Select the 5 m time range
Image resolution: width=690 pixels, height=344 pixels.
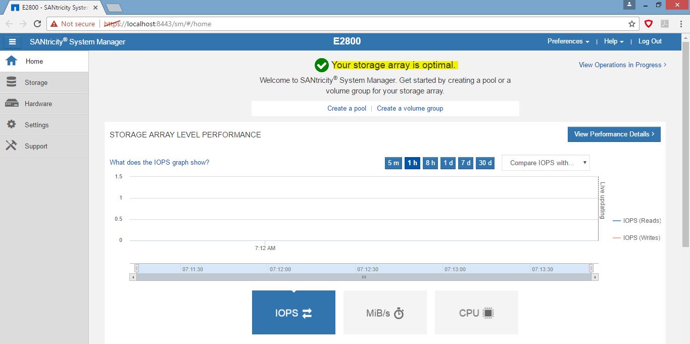click(393, 163)
